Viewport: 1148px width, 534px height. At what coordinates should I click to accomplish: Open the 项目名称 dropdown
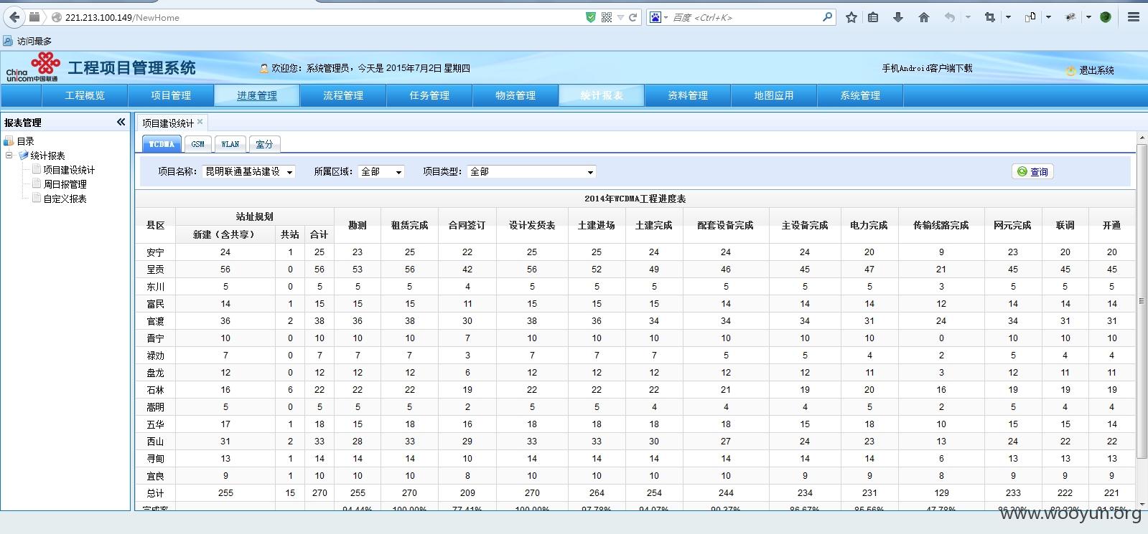[x=248, y=172]
